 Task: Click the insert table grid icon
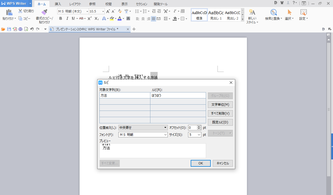183,11
